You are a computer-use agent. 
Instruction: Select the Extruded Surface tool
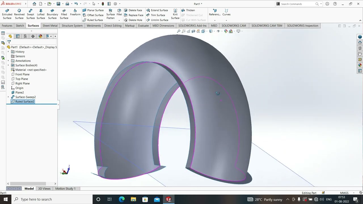(x=7, y=14)
